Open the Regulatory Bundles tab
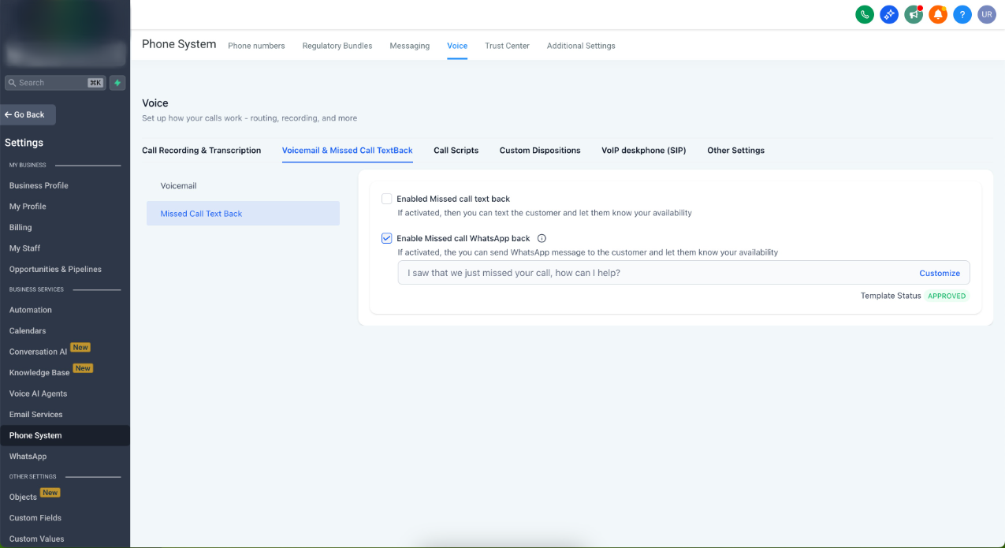Image resolution: width=1005 pixels, height=548 pixels. coord(337,46)
